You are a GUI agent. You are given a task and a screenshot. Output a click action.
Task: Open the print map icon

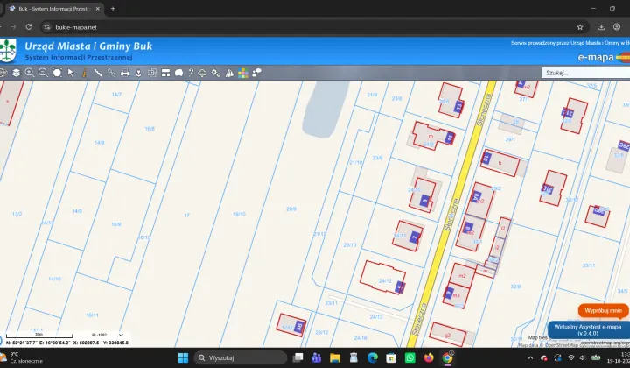tap(125, 73)
